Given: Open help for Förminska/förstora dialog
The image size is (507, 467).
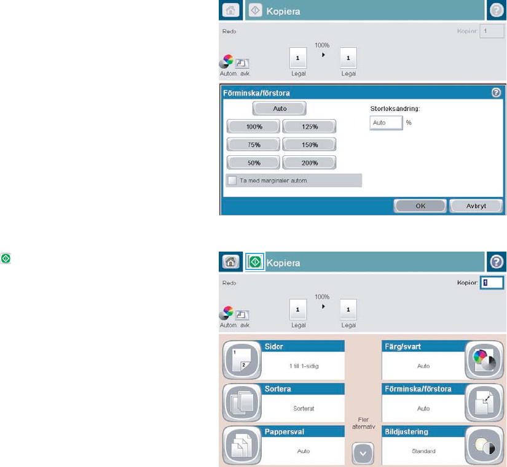Looking at the screenshot, I should click(496, 93).
